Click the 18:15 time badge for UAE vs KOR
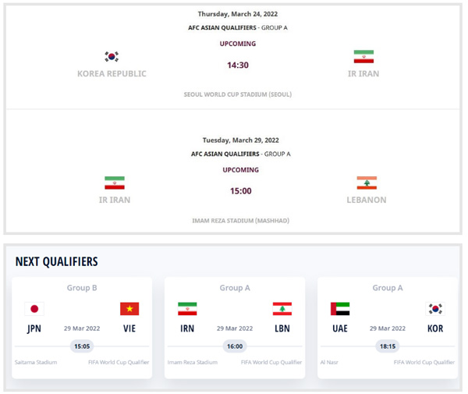 point(388,346)
